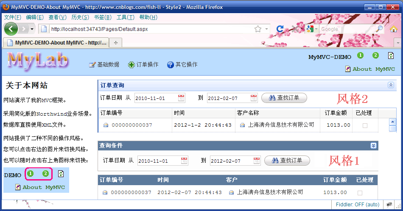Open calendar for 查询条件 end date
This screenshot has width=403, height=211.
257,161
